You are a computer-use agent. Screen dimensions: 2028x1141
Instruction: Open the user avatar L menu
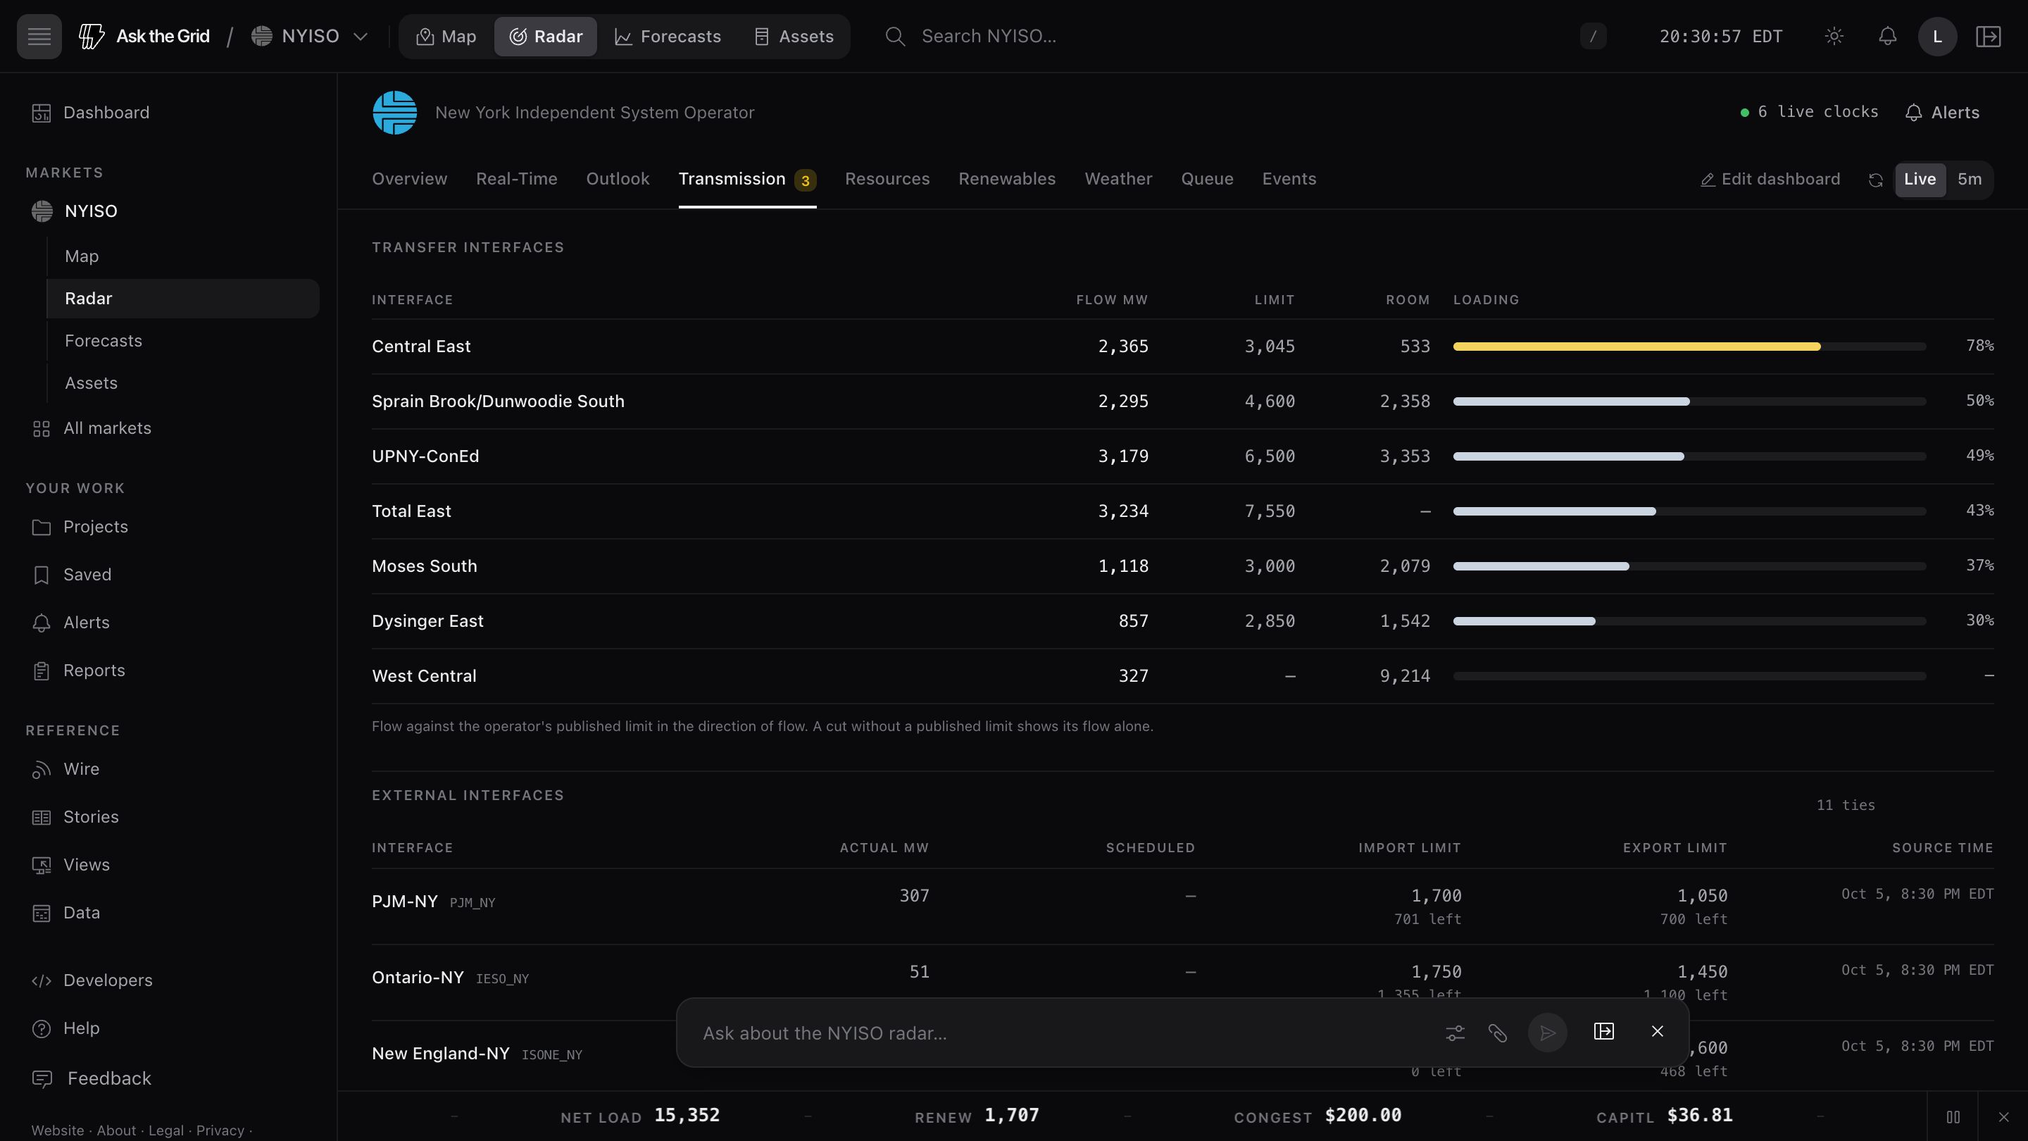[1937, 36]
